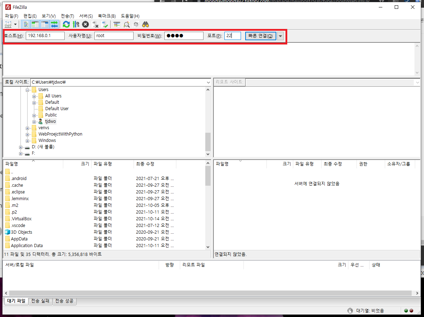Image resolution: width=424 pixels, height=317 pixels.
Task: Expand the venvs folder node
Action: coord(28,128)
